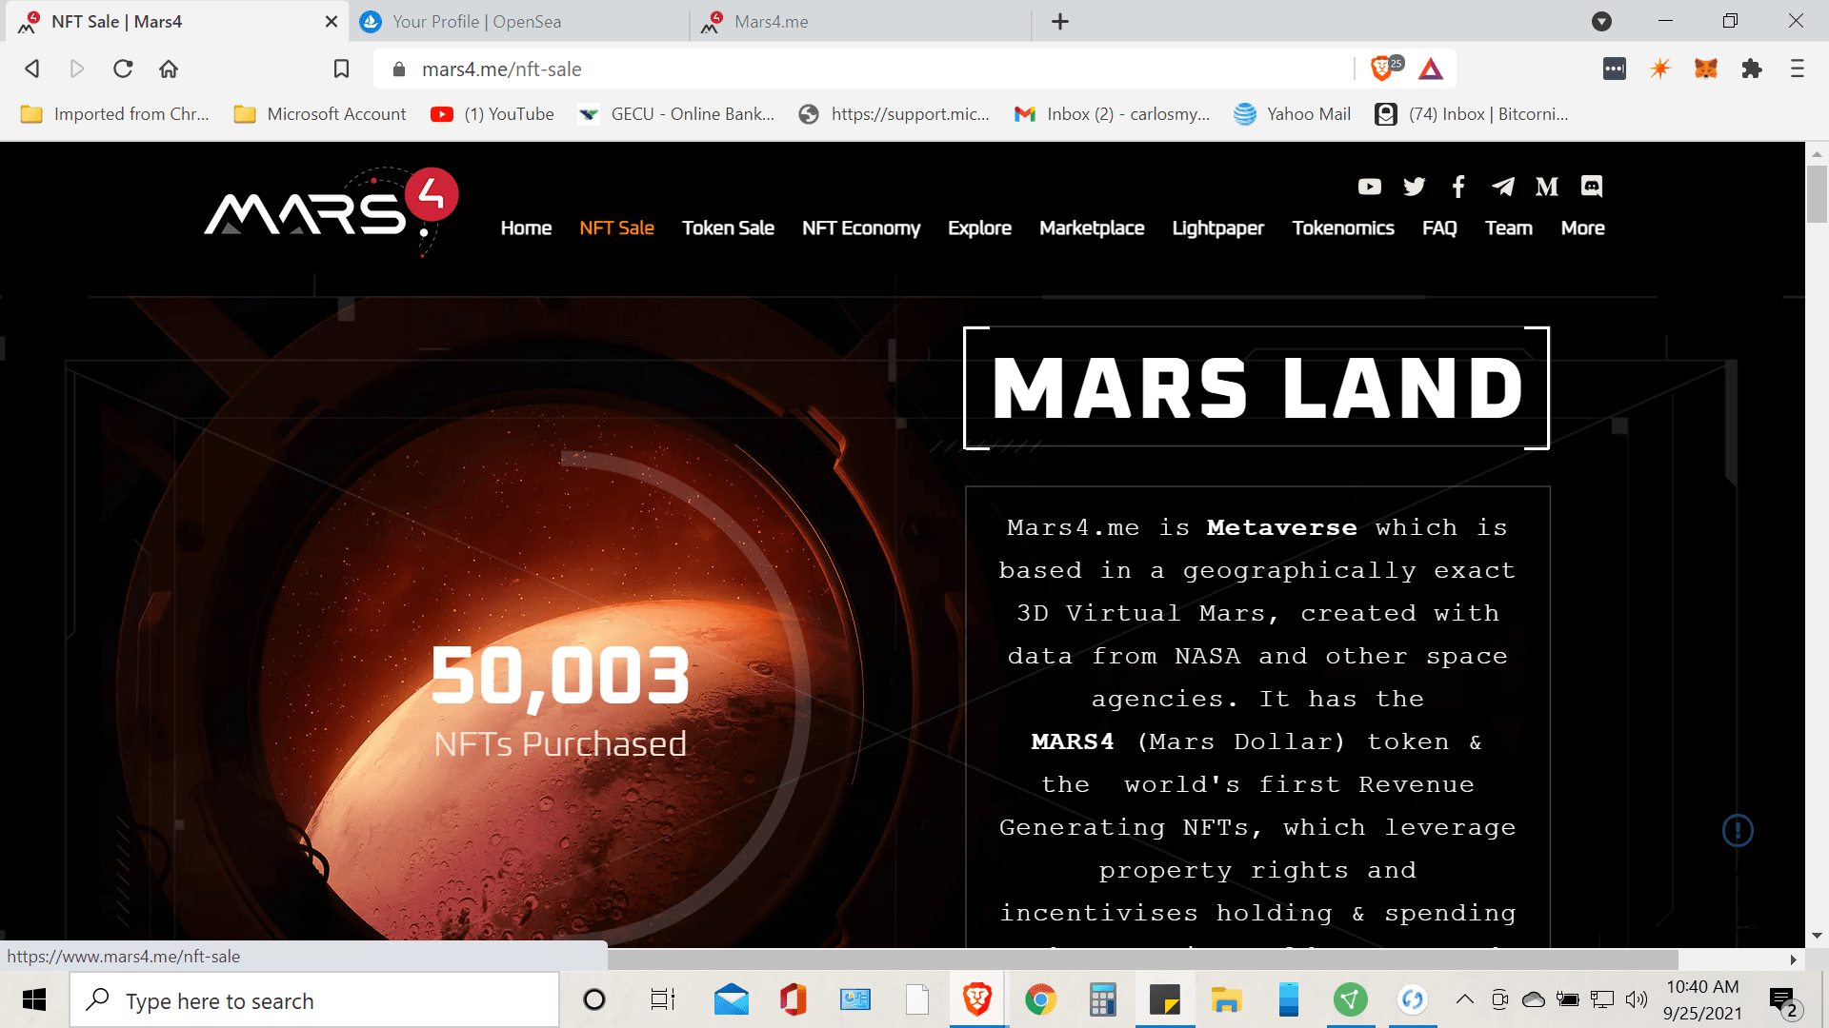Open the Mars4 YouTube social icon
Viewport: 1829px width, 1028px height.
(x=1369, y=187)
